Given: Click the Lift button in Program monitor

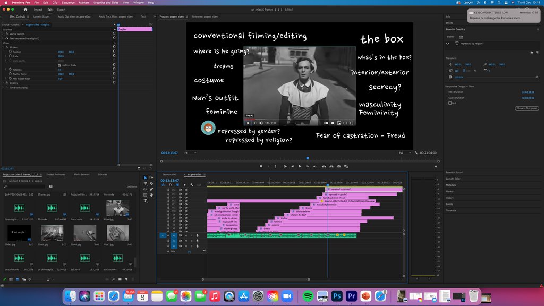Looking at the screenshot, I should tap(324, 166).
